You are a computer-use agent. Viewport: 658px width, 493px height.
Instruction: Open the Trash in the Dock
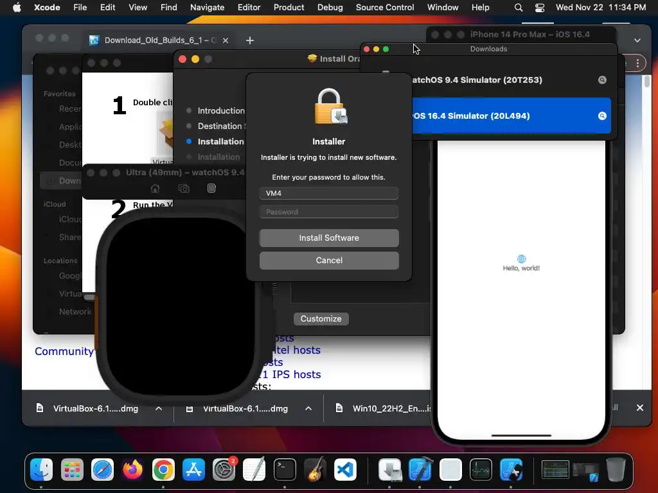click(x=616, y=469)
